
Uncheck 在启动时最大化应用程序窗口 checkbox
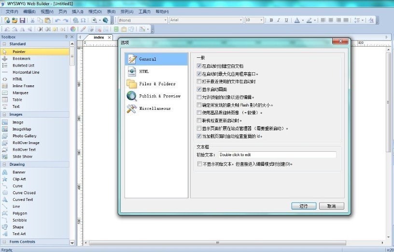pyautogui.click(x=199, y=74)
